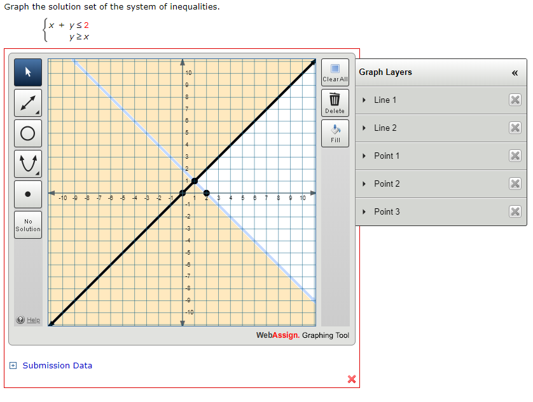
Task: Remove the Line 1 layer
Action: pos(515,100)
